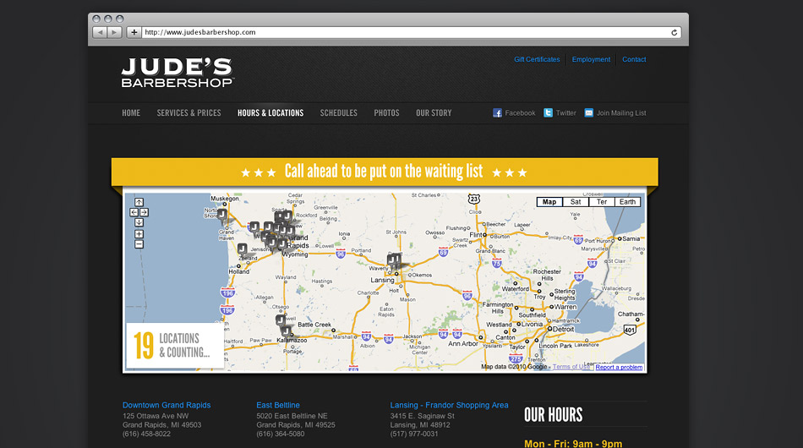Open the Jude's Barbershop logo
Screen dimensions: 803x448
(178, 72)
